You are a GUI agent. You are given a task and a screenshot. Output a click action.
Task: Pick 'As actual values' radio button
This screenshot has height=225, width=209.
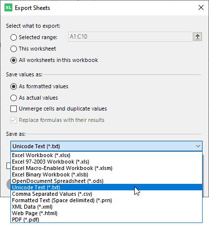pos(13,98)
